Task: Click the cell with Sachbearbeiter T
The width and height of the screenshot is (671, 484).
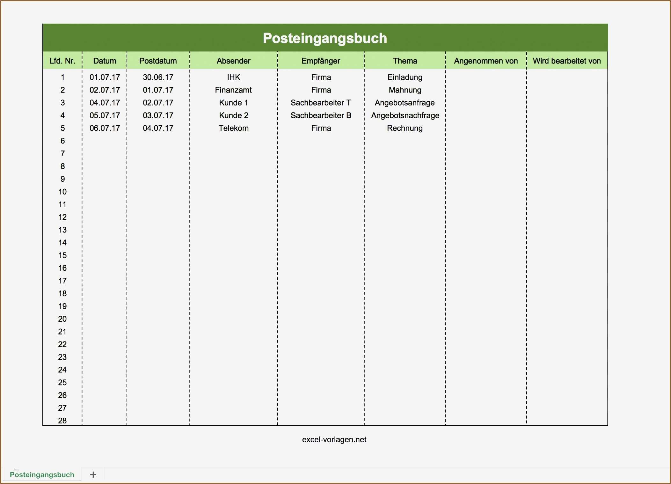Action: [321, 103]
